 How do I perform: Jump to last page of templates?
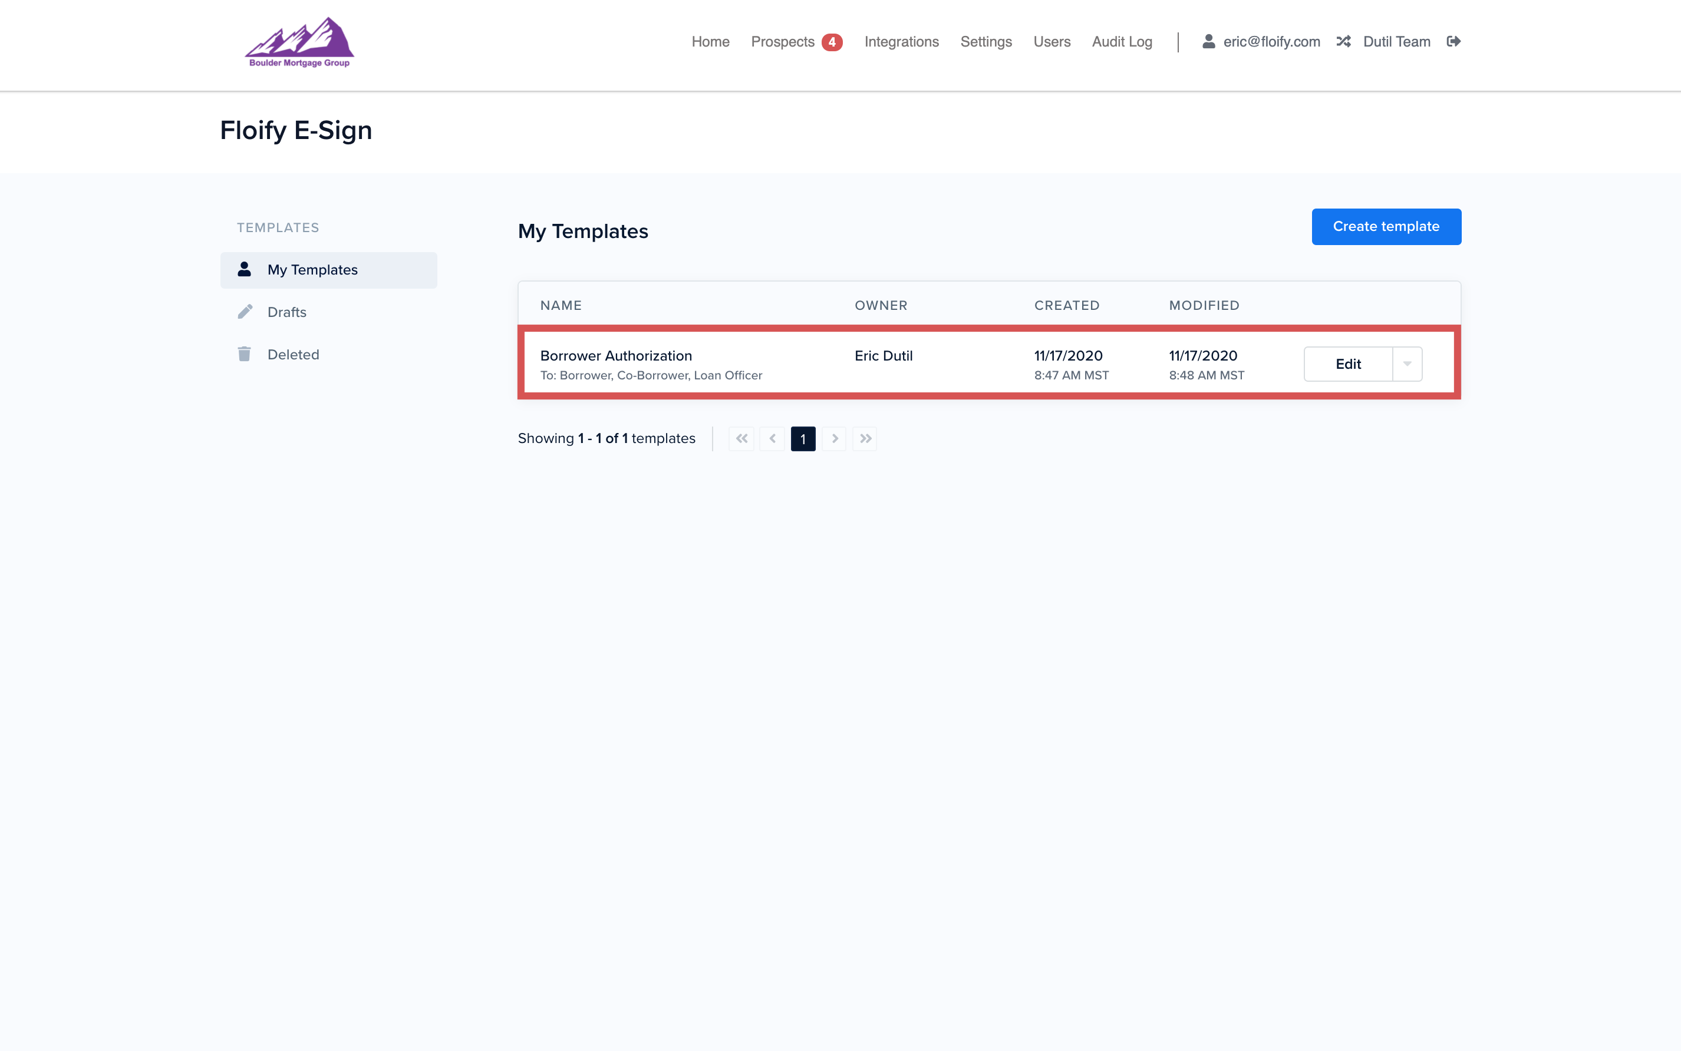pyautogui.click(x=865, y=439)
